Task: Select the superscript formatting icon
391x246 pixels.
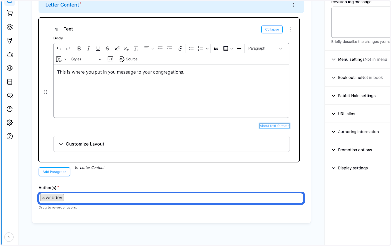Action: (116, 48)
